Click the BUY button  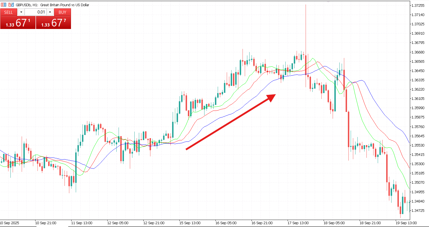62,12
